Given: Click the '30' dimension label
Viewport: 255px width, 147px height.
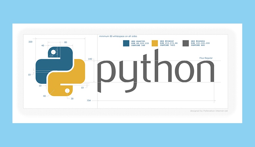Looking at the screenshot, I should pos(72,99).
